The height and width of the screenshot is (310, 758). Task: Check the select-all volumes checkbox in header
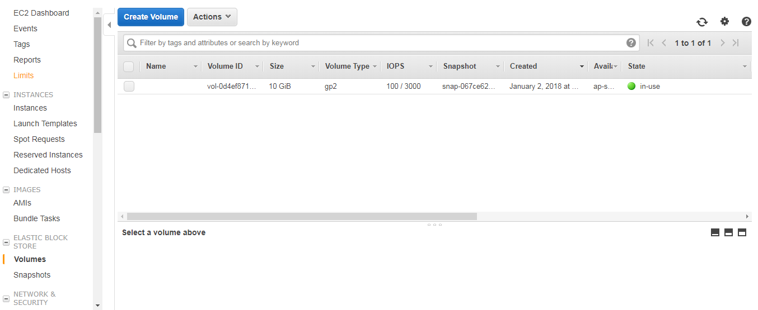(129, 66)
